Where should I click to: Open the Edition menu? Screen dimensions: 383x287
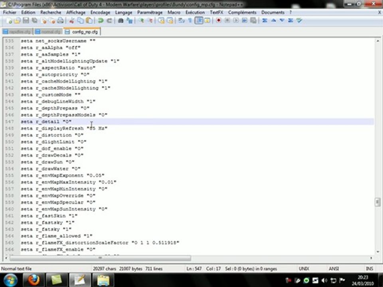tap(28, 12)
